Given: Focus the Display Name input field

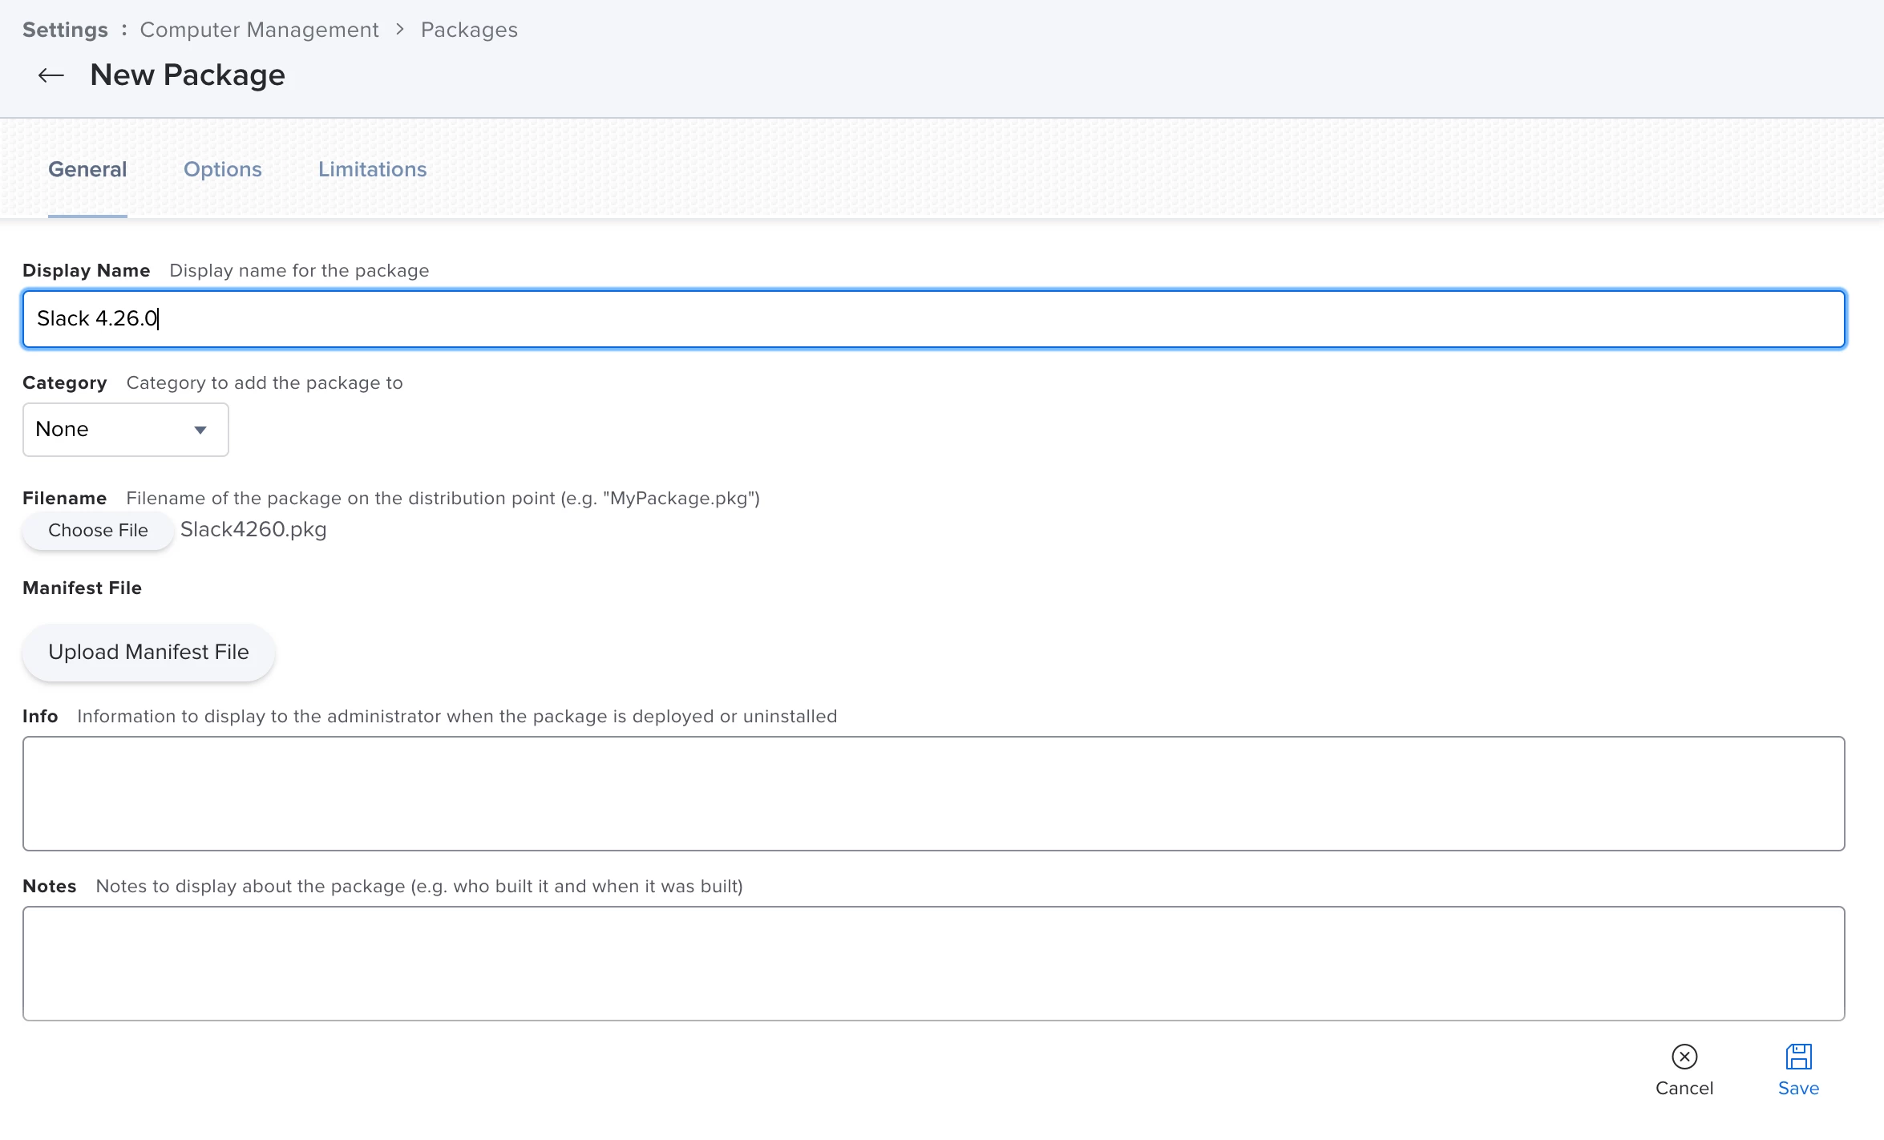Looking at the screenshot, I should 934,319.
